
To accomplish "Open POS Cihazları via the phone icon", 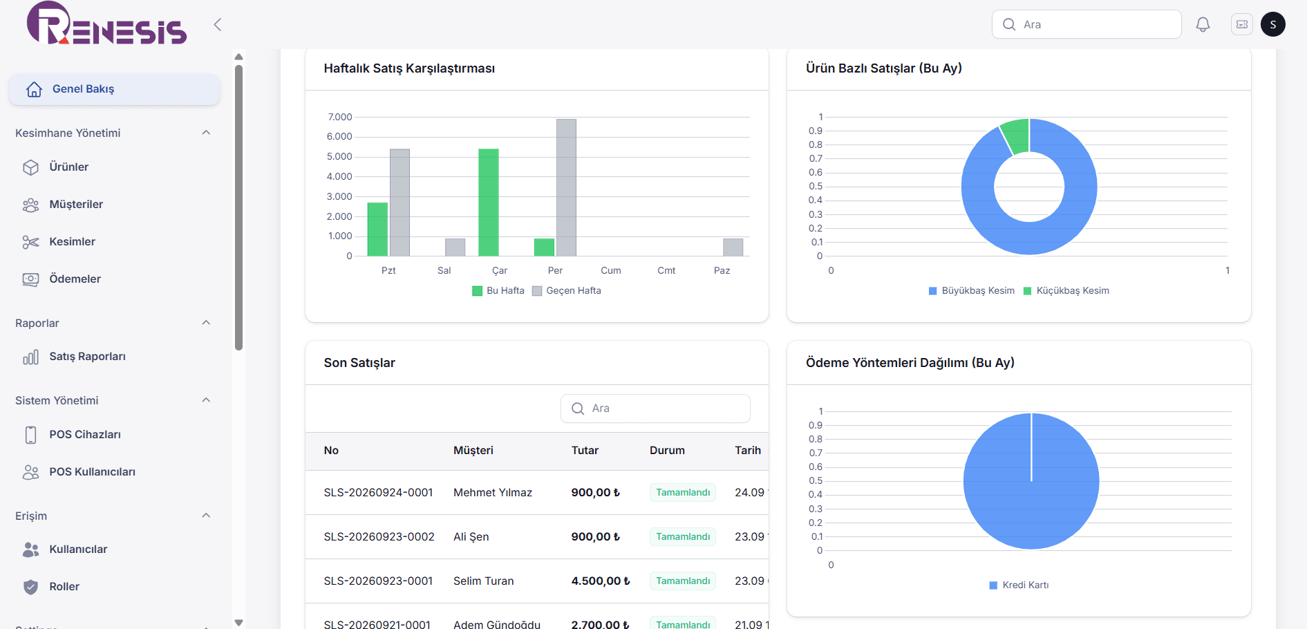I will [x=30, y=435].
